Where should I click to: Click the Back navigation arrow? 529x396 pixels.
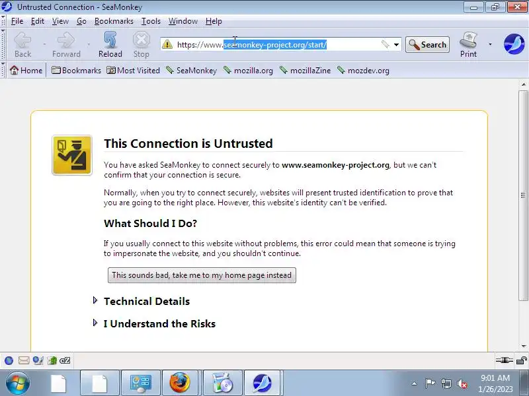23,44
